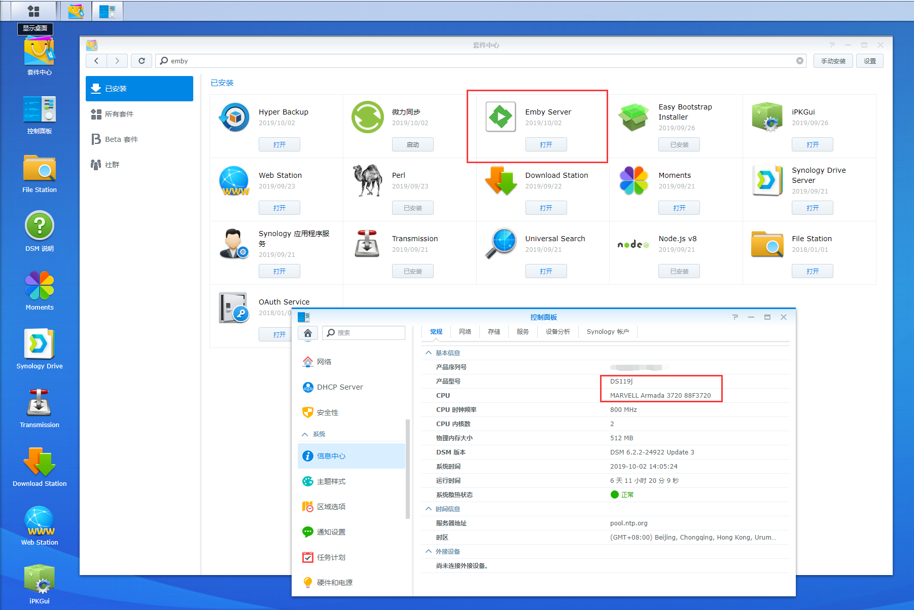Open iPKGui desktop shortcut
The height and width of the screenshot is (610, 914).
(x=39, y=584)
